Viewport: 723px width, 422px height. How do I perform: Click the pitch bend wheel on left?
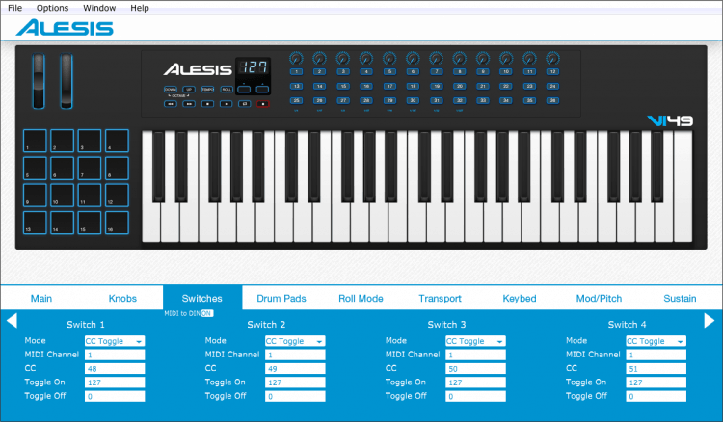click(x=39, y=81)
